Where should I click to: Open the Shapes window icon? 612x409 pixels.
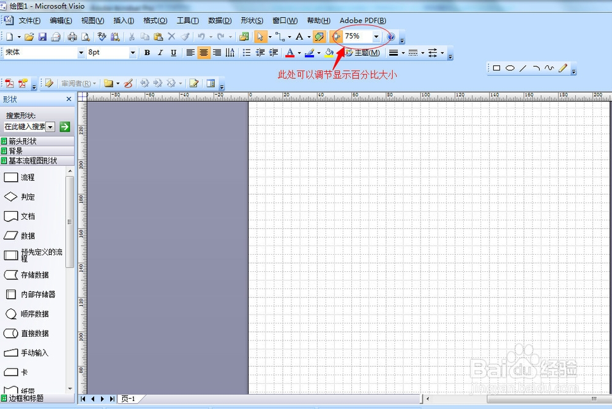[244, 37]
